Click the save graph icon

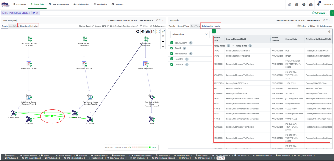tap(153, 32)
